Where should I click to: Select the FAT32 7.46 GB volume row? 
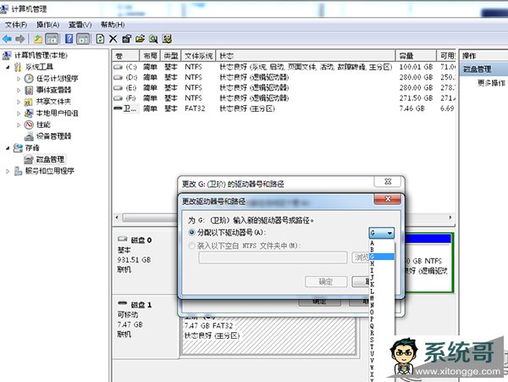(x=284, y=108)
